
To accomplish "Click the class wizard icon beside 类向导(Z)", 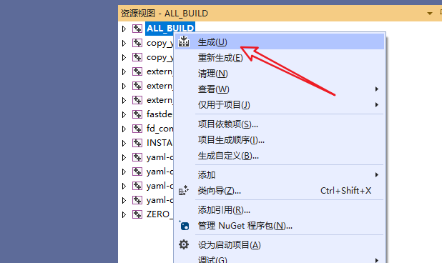I will [184, 191].
